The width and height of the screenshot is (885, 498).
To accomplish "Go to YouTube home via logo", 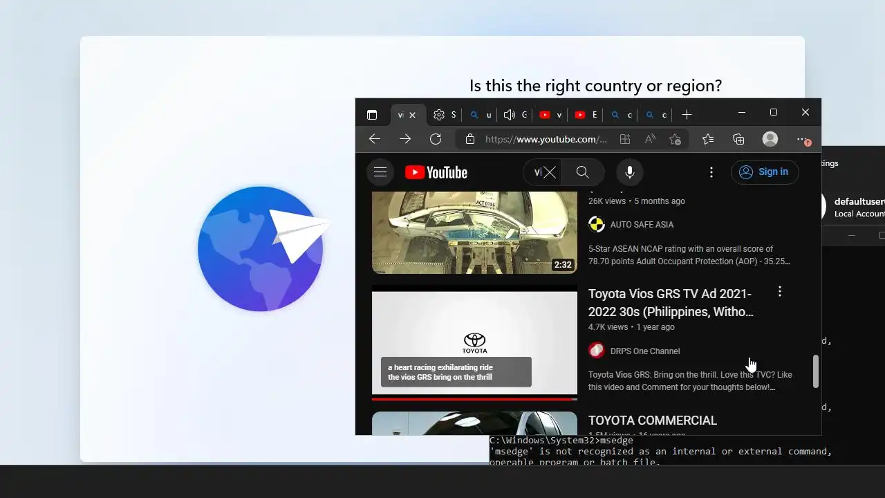I will tap(436, 172).
